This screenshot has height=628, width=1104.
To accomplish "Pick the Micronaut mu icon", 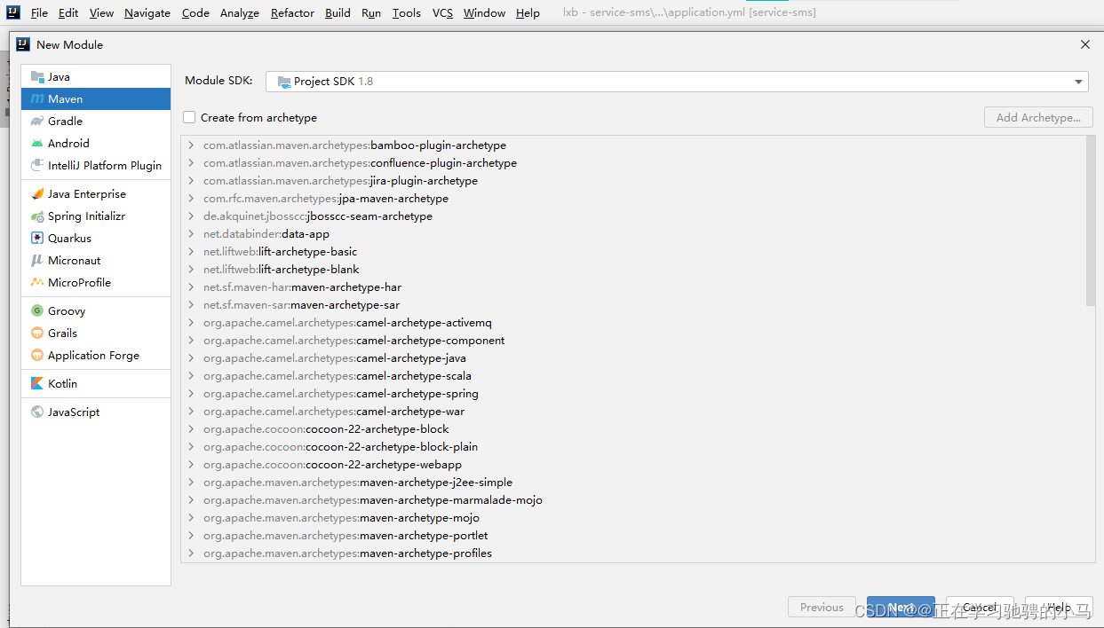I will coord(37,260).
